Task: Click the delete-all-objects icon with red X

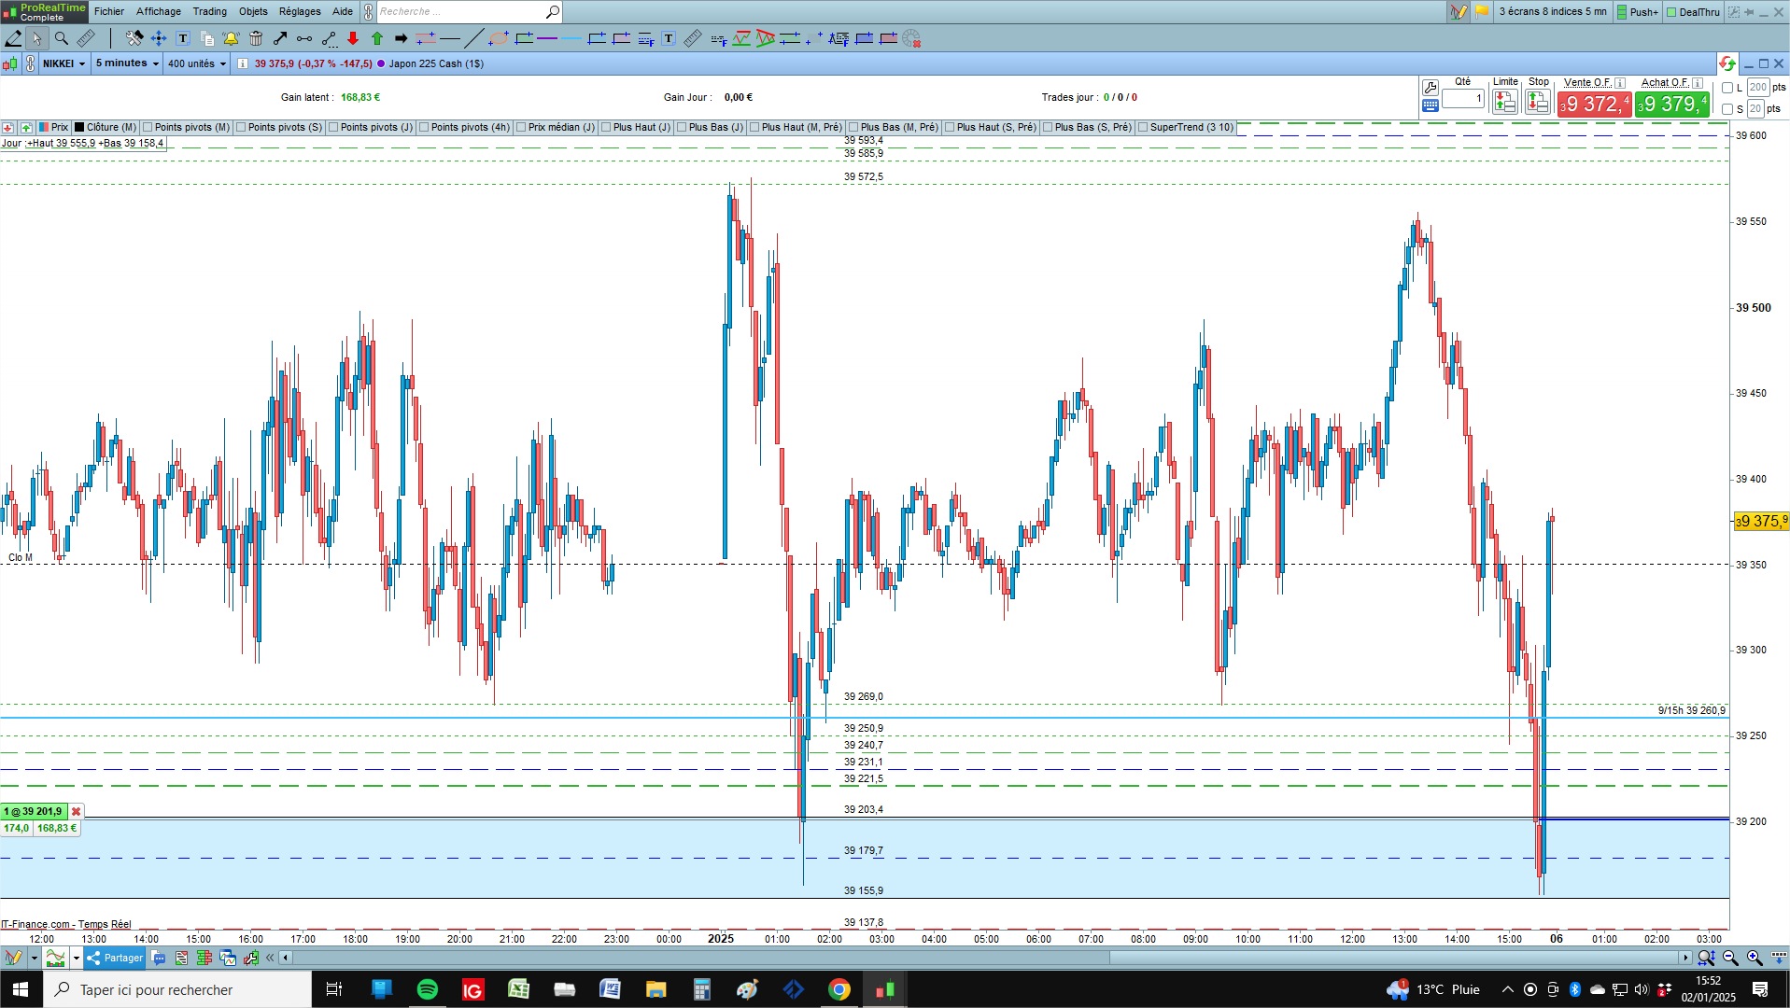Action: [911, 38]
